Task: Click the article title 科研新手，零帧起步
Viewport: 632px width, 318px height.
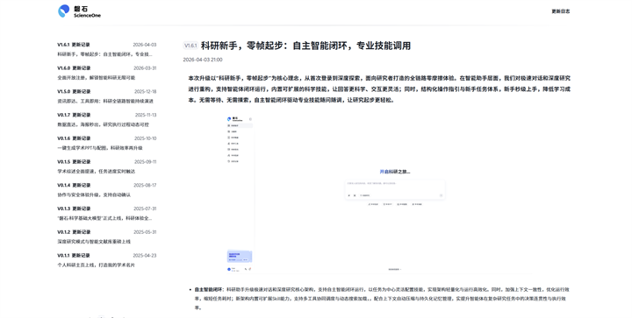Action: (305, 46)
